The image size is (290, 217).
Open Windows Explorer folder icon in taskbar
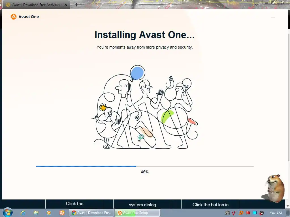point(36,213)
